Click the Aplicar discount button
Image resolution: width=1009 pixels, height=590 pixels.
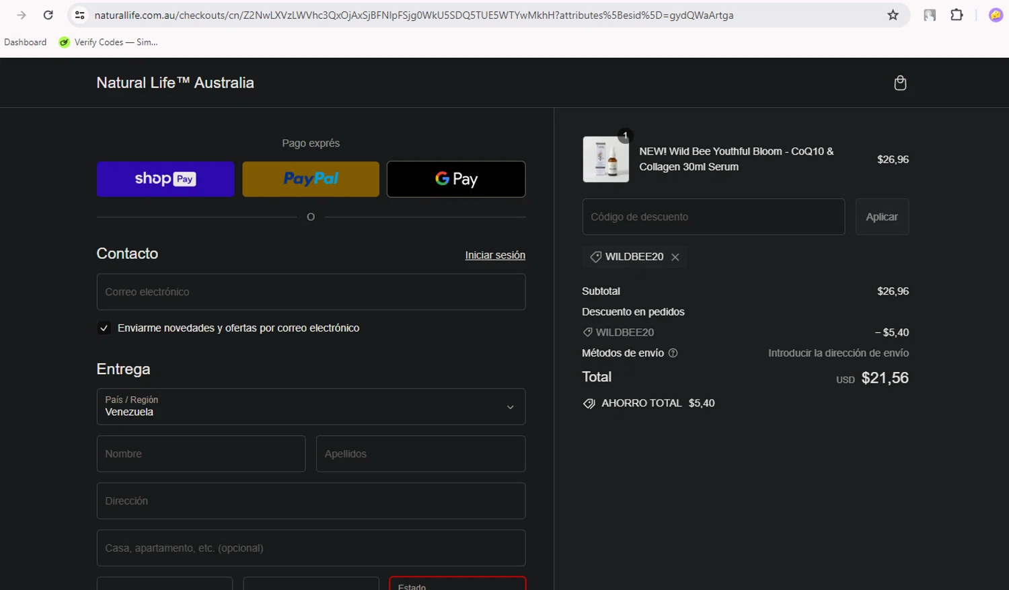point(882,217)
